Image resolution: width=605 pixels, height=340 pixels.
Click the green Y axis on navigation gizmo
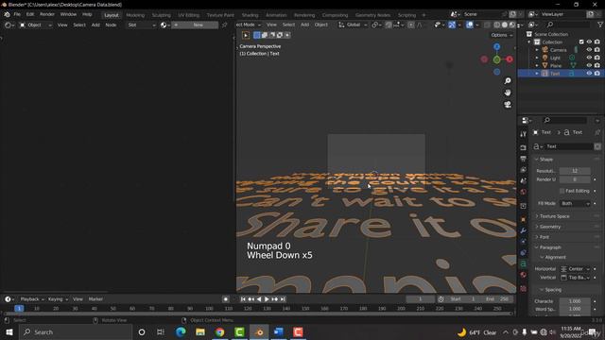tap(496, 59)
